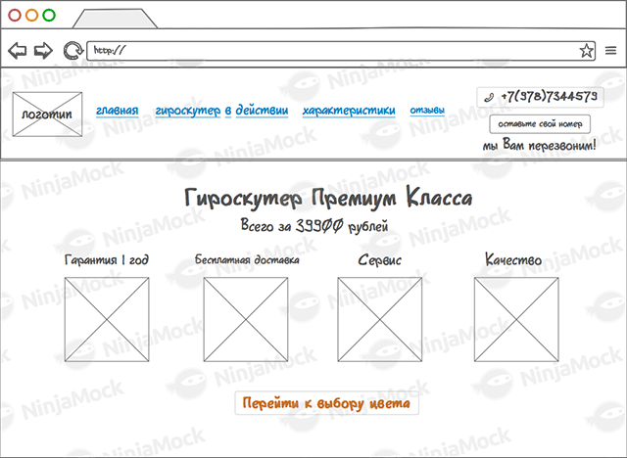The height and width of the screenshot is (458, 627).
Task: Click the Гарантия 1 год label
Action: pos(107,260)
